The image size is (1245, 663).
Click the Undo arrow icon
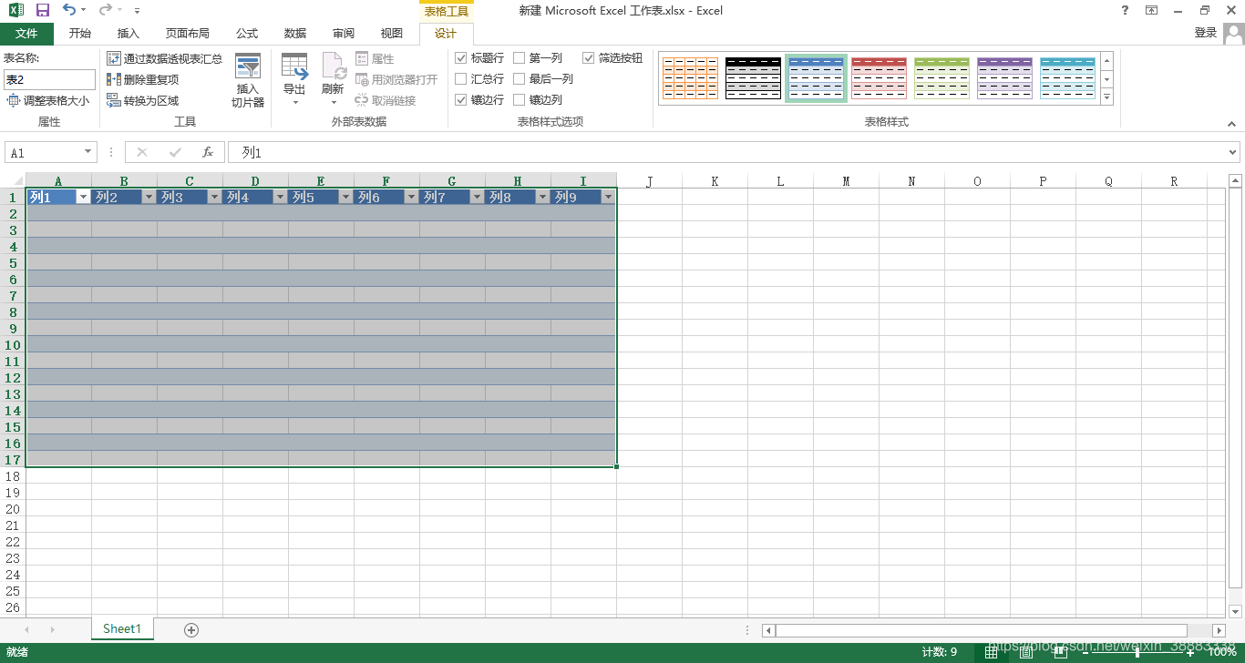[69, 10]
